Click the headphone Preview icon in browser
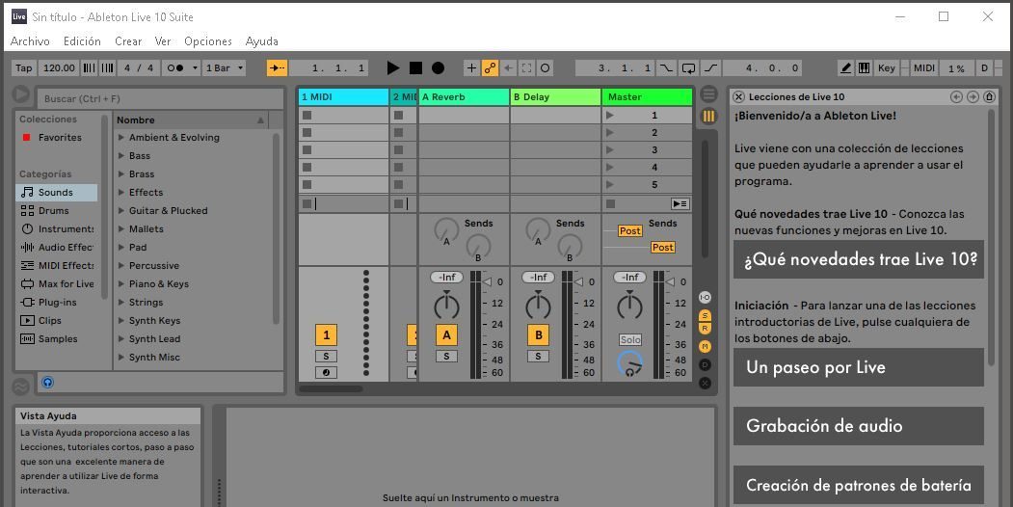This screenshot has width=1013, height=507. [48, 383]
